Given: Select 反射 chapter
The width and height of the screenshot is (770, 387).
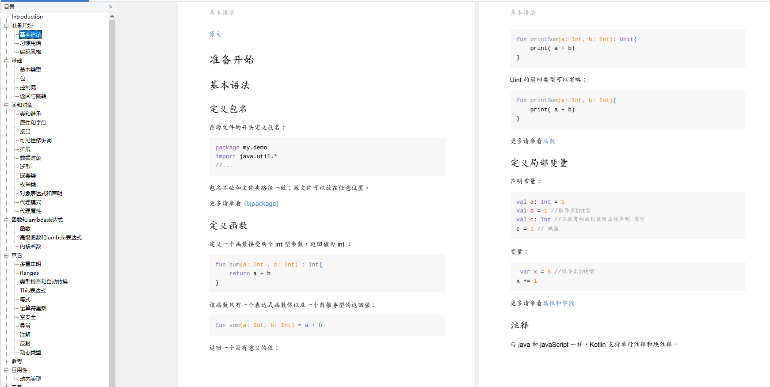Looking at the screenshot, I should (x=25, y=344).
